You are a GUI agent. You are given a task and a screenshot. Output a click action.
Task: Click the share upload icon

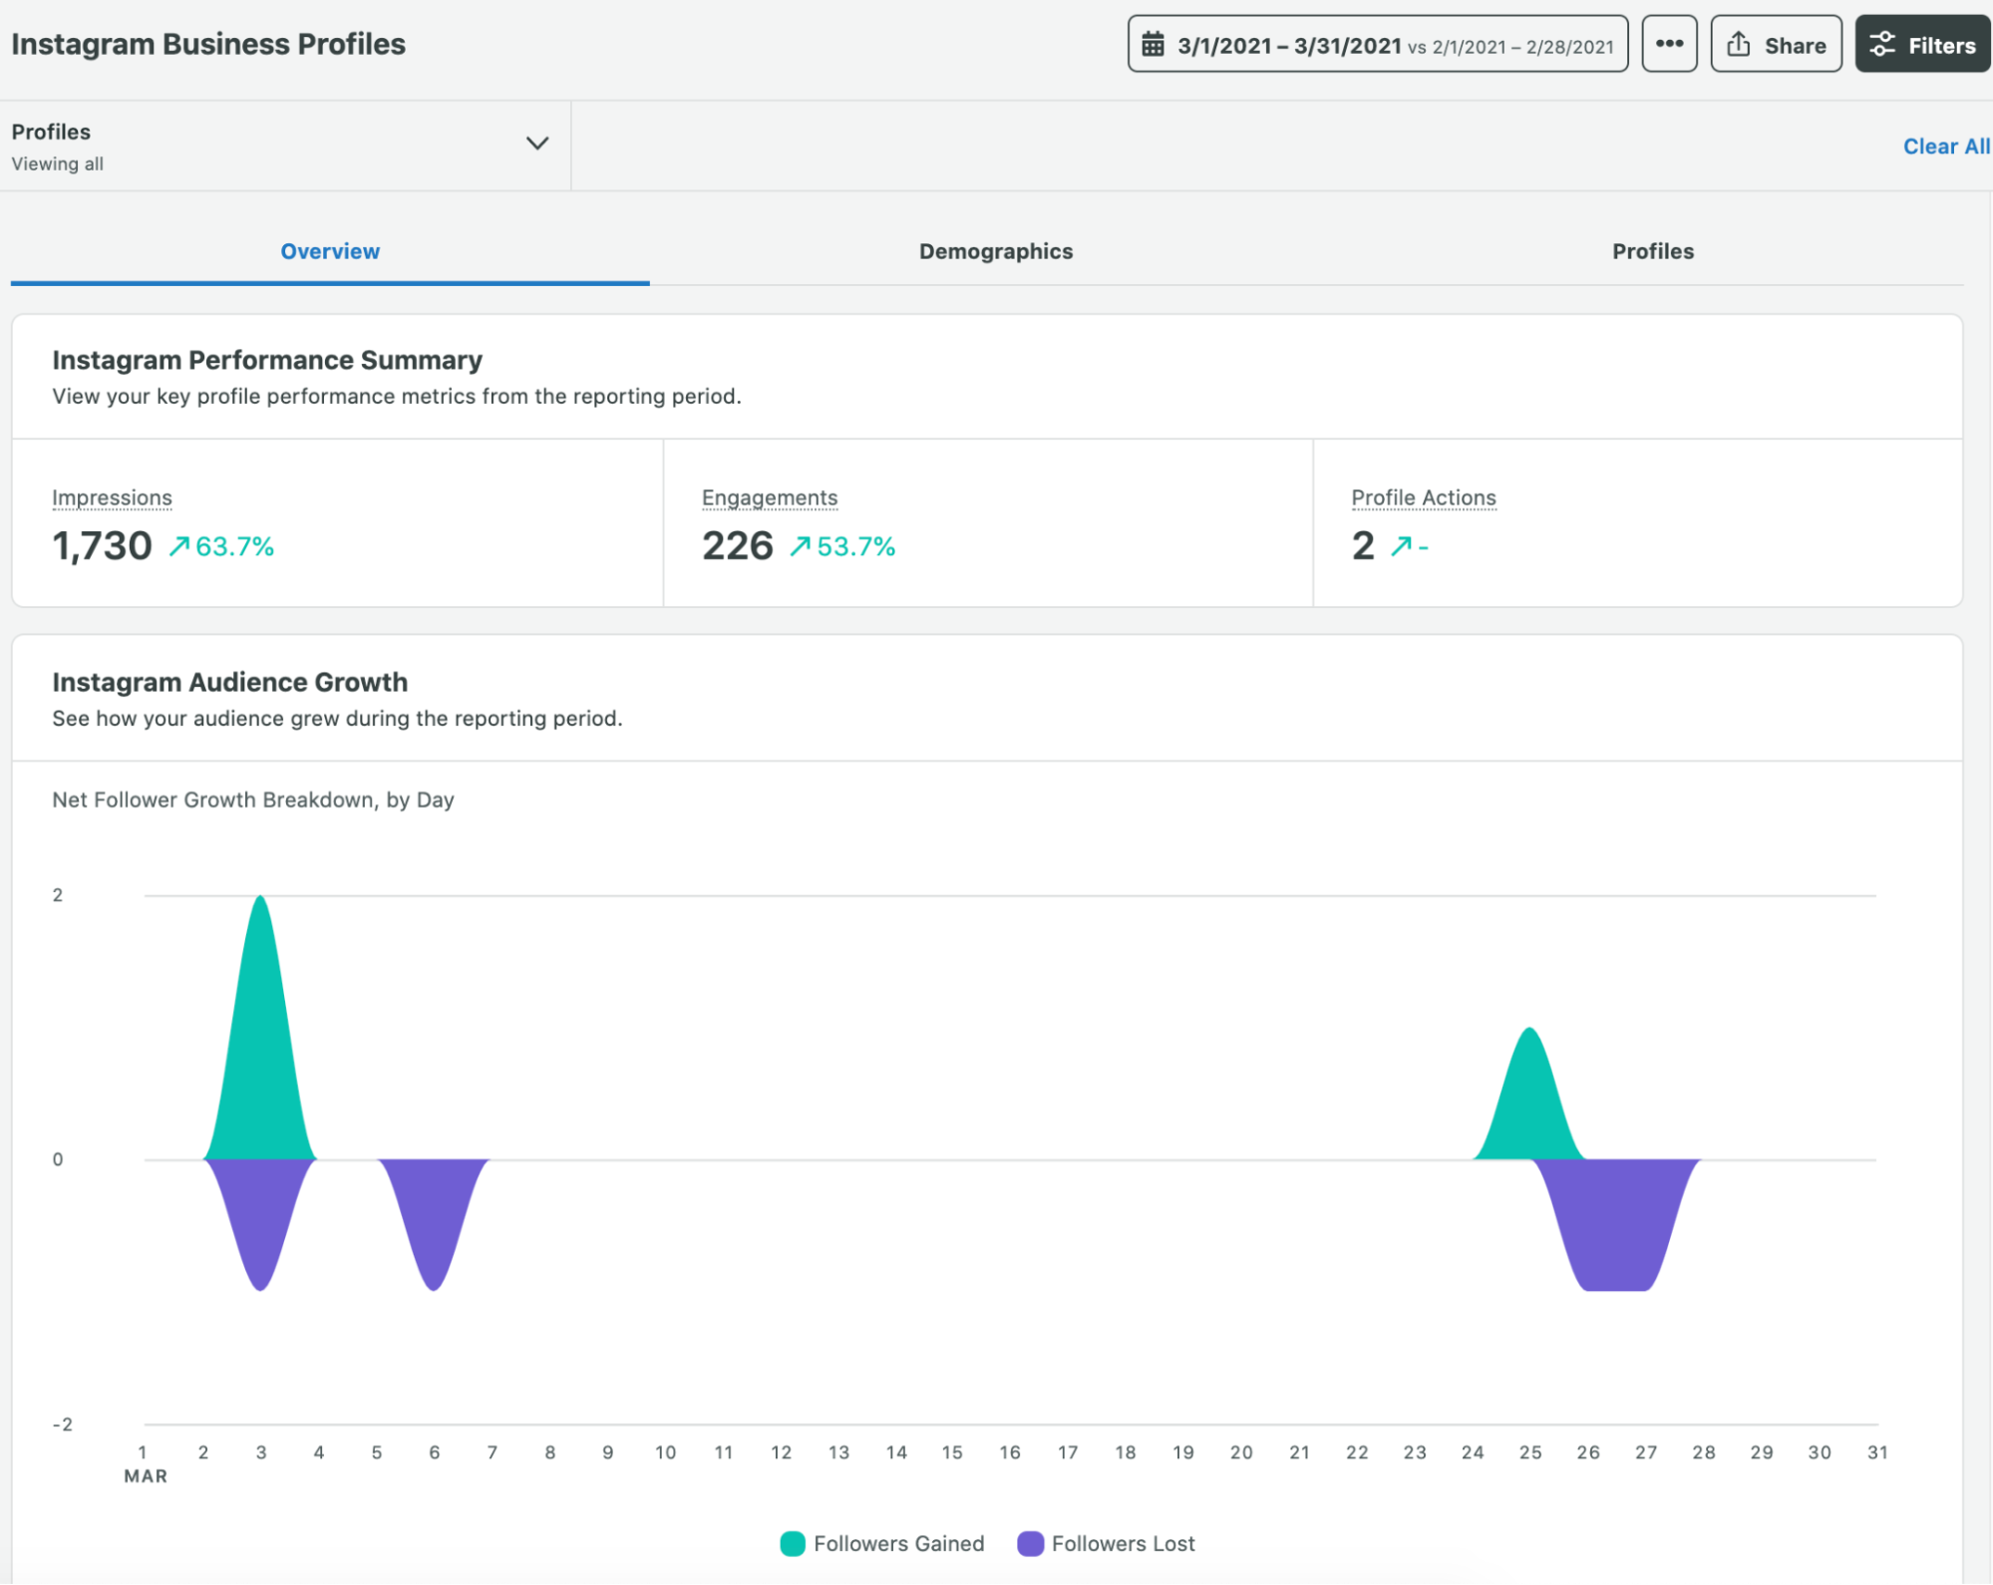[x=1738, y=44]
